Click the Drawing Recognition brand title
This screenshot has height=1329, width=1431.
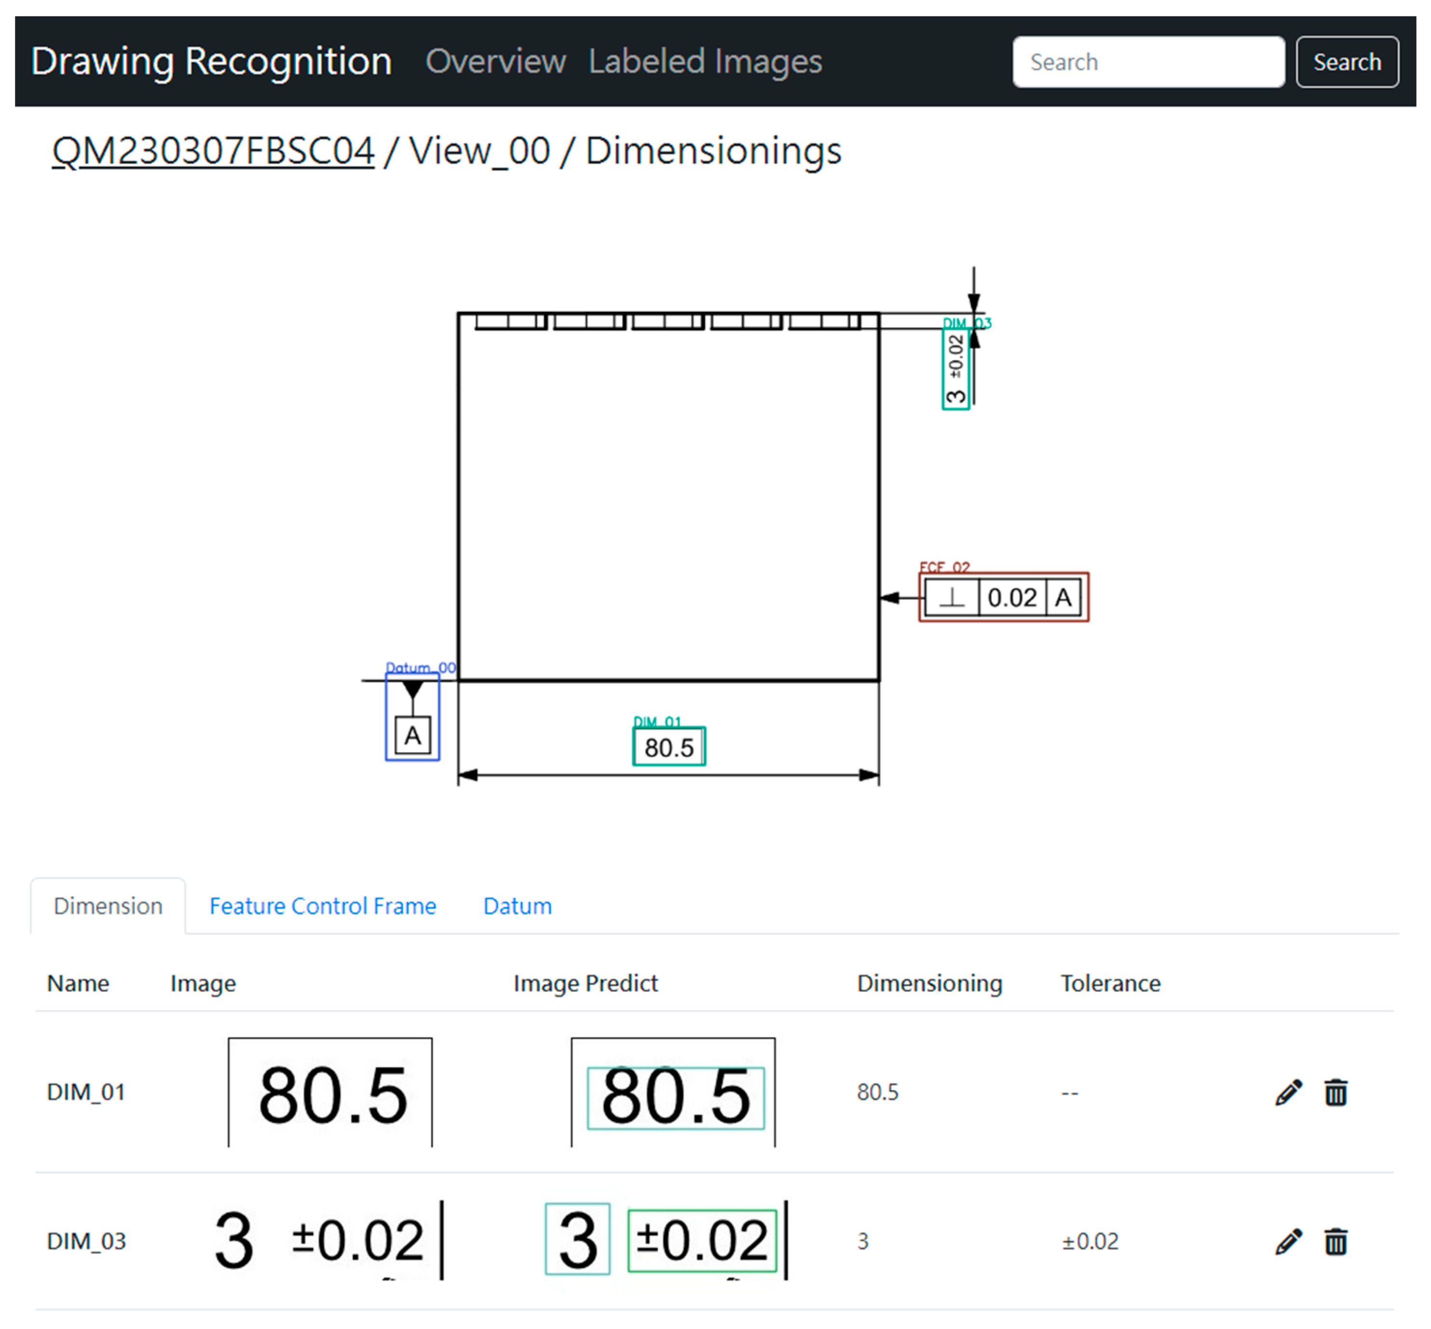[x=211, y=62]
